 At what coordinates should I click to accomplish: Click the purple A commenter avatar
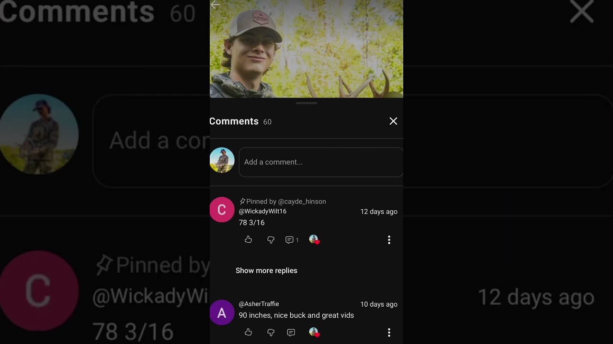pyautogui.click(x=222, y=312)
